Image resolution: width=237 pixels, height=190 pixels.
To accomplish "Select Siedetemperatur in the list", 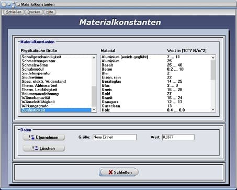I will [56, 73].
